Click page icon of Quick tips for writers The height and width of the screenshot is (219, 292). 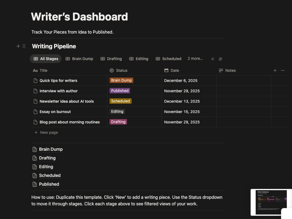tap(35, 80)
